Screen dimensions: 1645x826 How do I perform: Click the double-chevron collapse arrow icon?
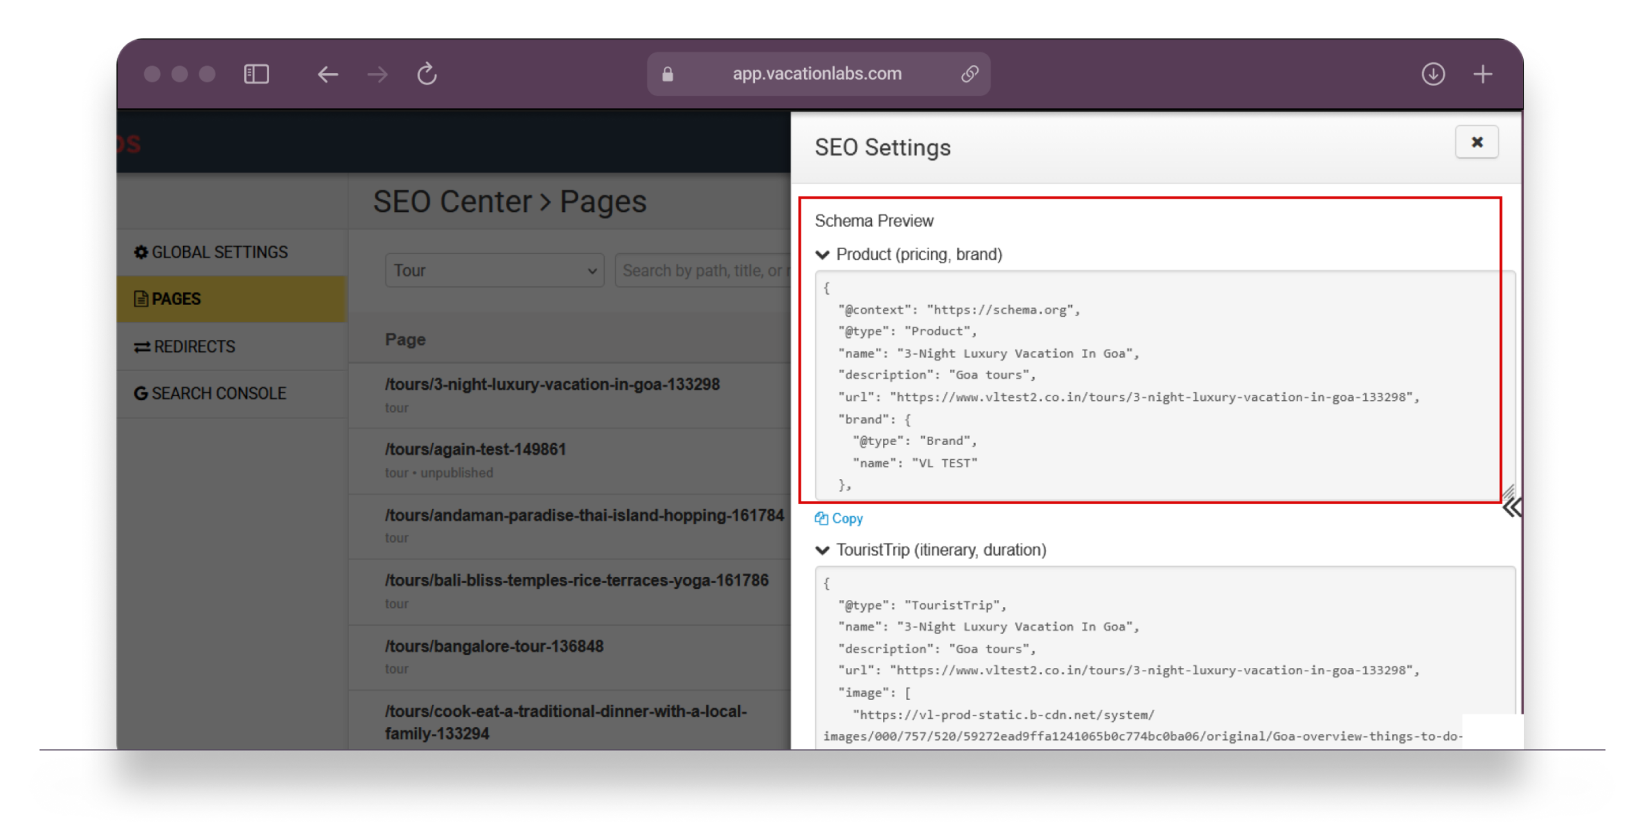1511,508
